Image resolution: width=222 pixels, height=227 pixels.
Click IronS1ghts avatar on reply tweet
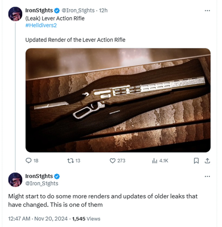[15, 180]
